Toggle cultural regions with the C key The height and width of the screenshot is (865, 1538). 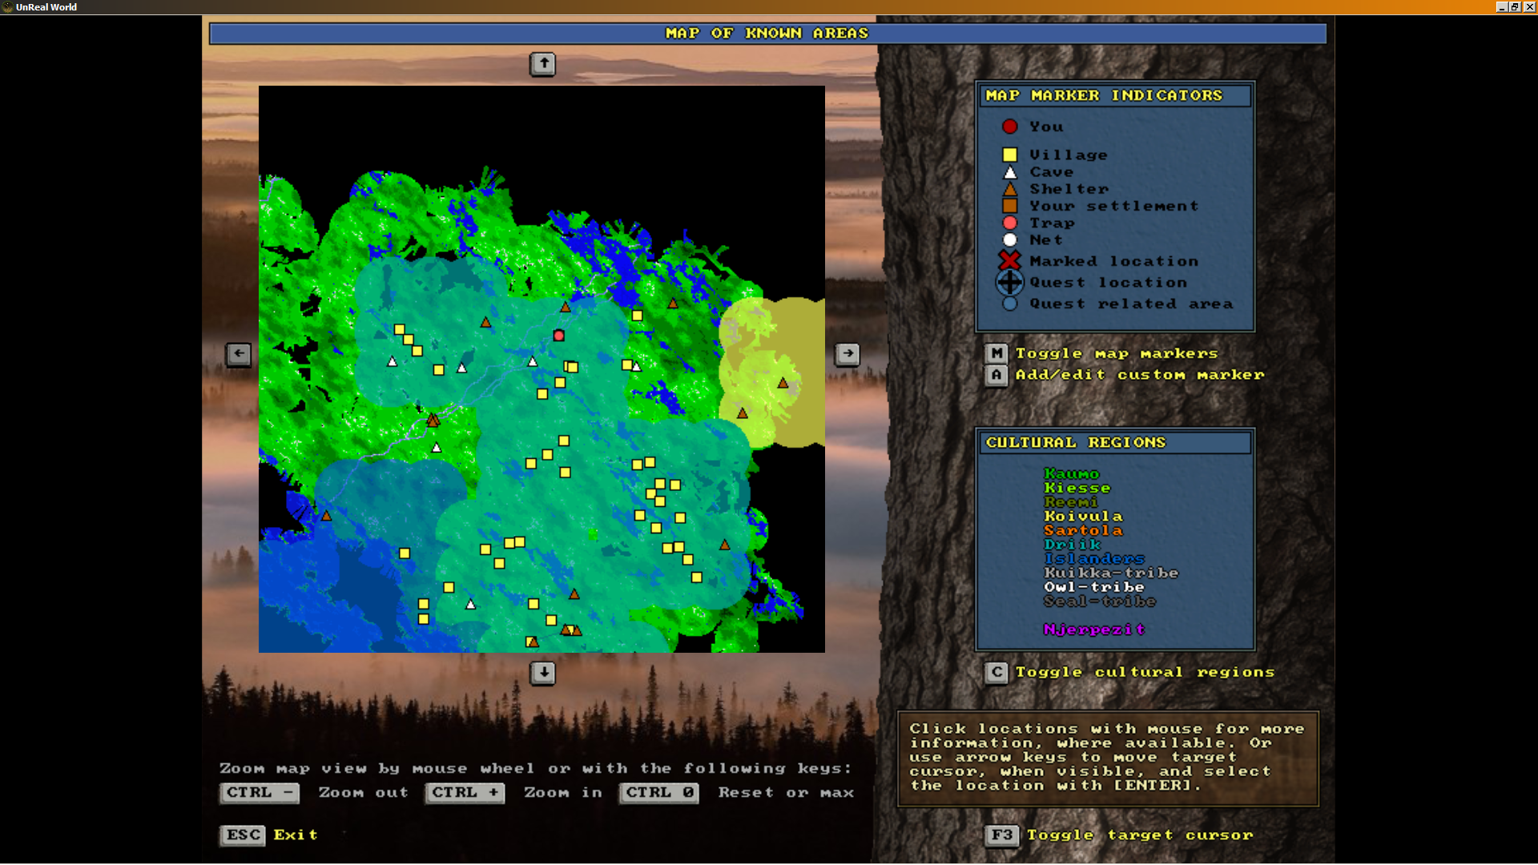point(996,673)
